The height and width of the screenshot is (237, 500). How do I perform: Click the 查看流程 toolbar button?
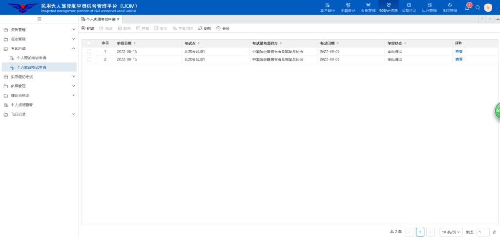click(x=183, y=28)
